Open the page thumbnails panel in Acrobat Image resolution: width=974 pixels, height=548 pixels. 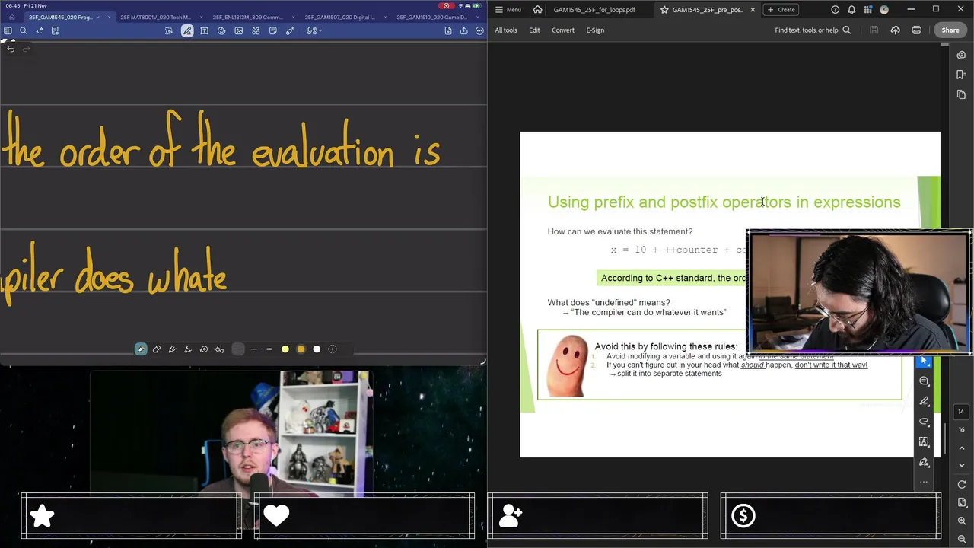[x=962, y=94]
